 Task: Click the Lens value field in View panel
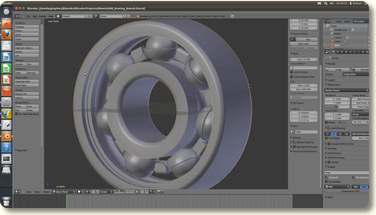tap(303, 59)
